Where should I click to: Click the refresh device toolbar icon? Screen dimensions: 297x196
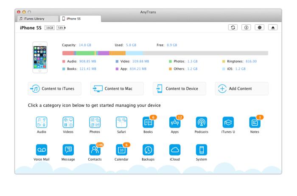(233, 28)
